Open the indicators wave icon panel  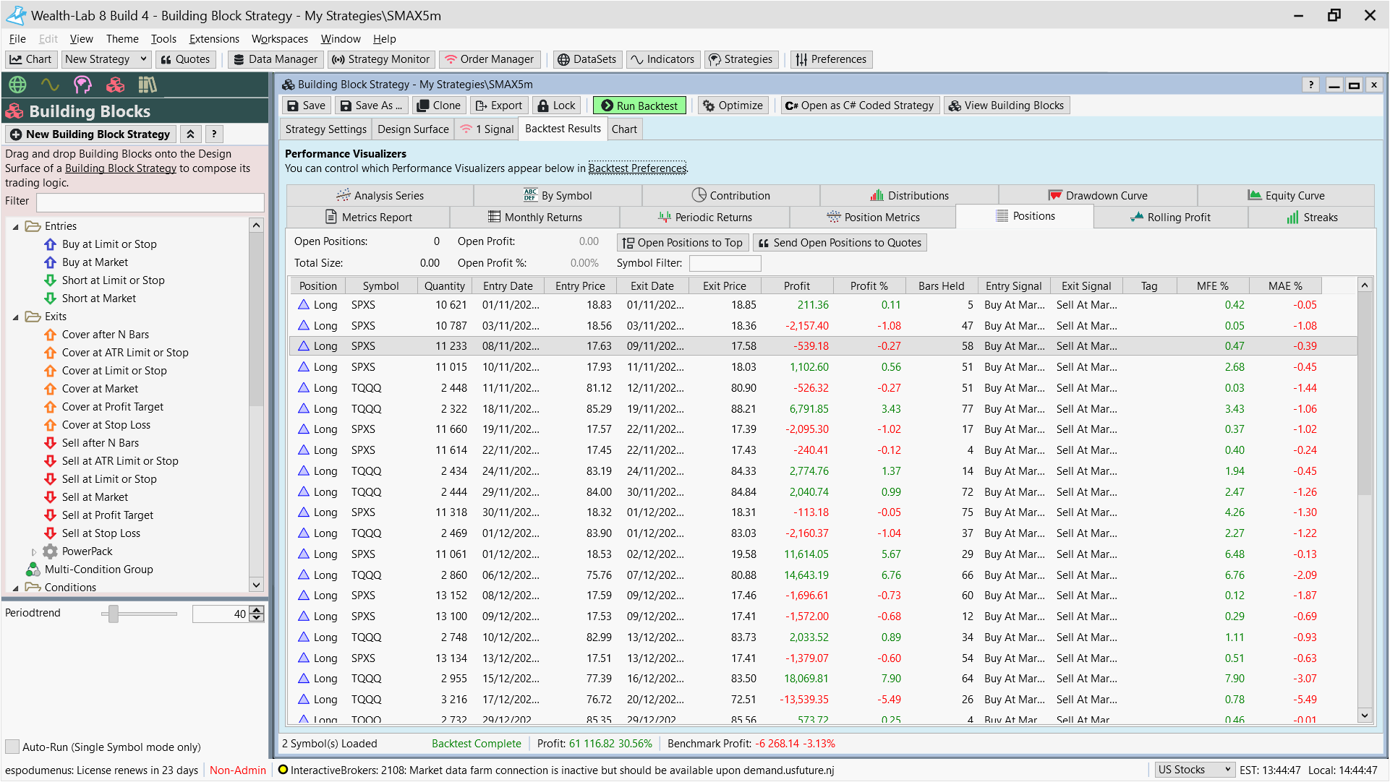(x=50, y=85)
